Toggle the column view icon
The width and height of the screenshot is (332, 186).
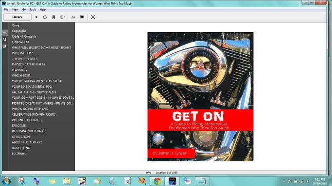click(x=82, y=17)
